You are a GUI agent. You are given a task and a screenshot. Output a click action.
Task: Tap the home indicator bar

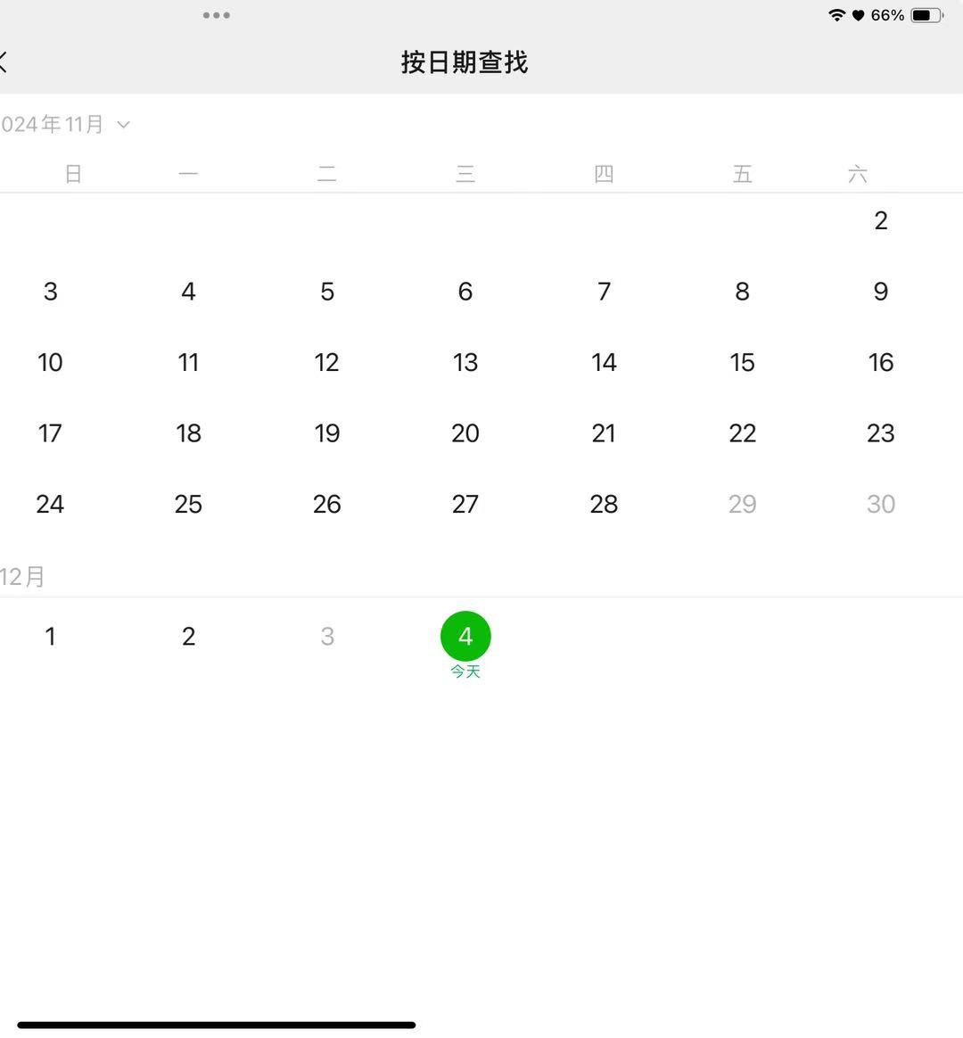(x=217, y=1025)
